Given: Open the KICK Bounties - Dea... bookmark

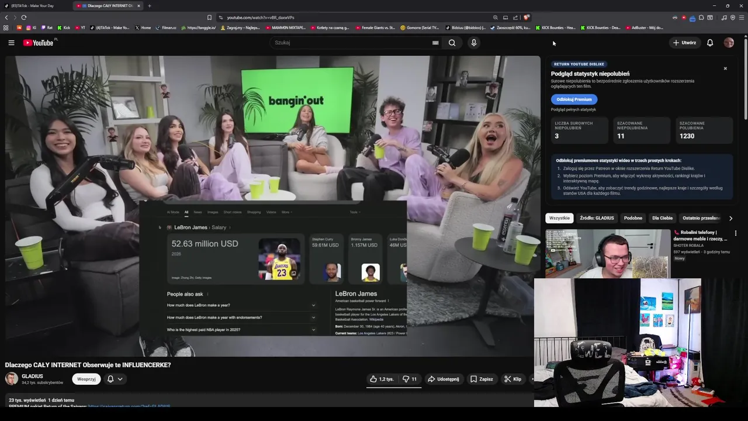Looking at the screenshot, I should point(601,27).
